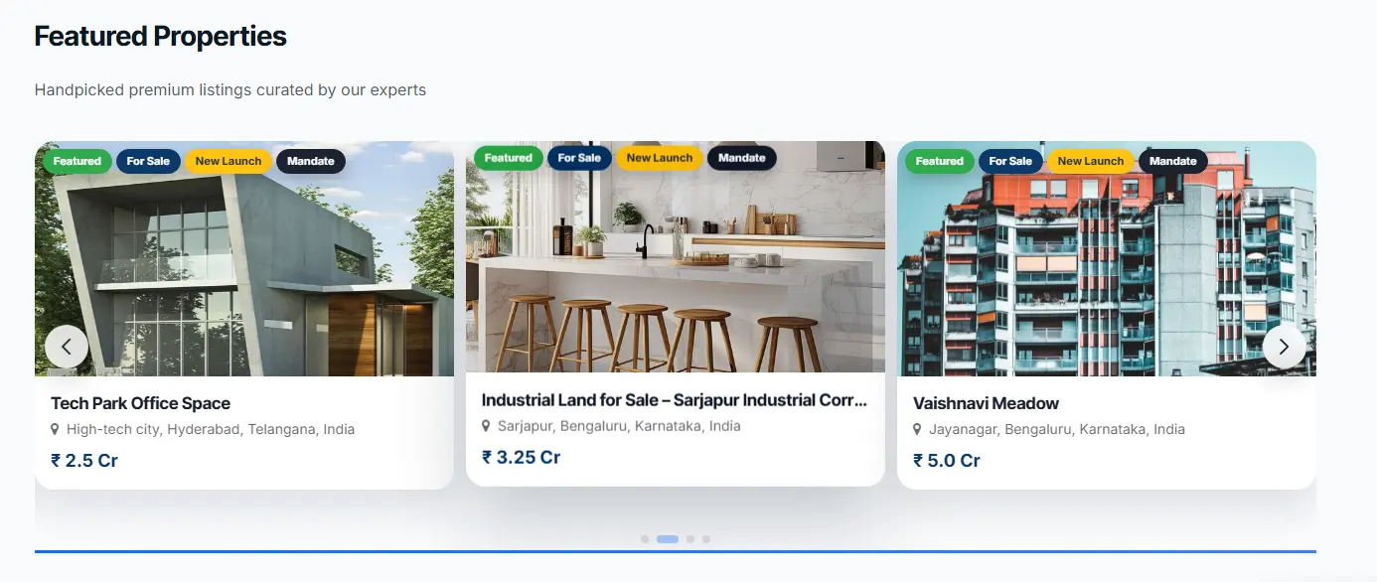Click location pin icon beside Sarjapur address
This screenshot has height=582, width=1377.
tap(486, 426)
